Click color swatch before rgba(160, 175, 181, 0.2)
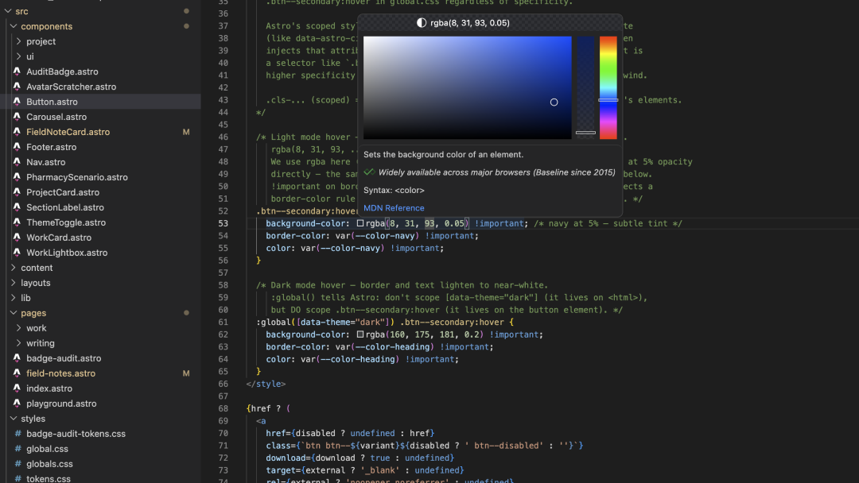This screenshot has width=859, height=483. (360, 334)
